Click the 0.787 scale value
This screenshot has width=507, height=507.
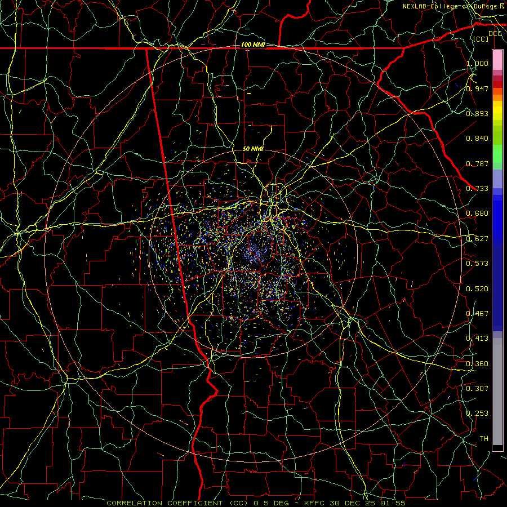point(477,163)
